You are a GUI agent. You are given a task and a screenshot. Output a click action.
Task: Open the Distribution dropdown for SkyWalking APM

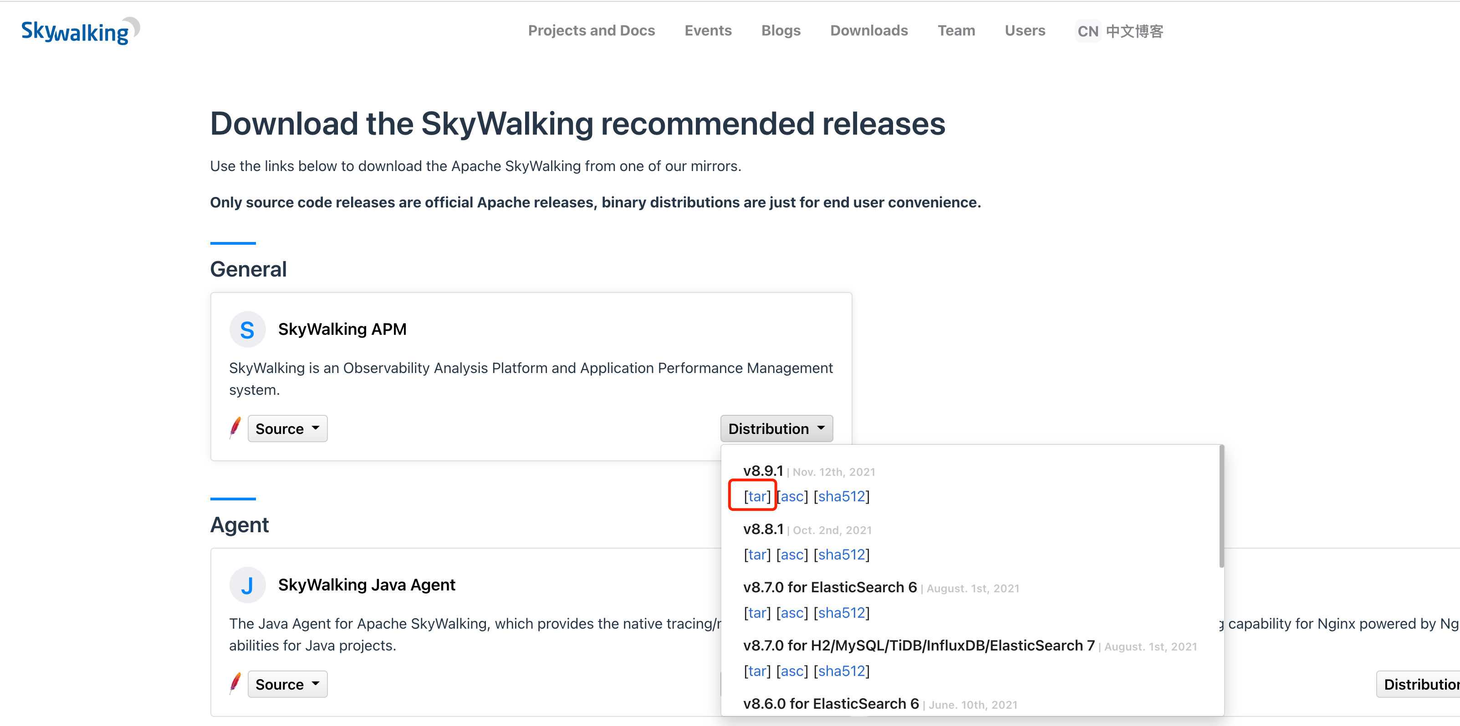click(x=776, y=428)
